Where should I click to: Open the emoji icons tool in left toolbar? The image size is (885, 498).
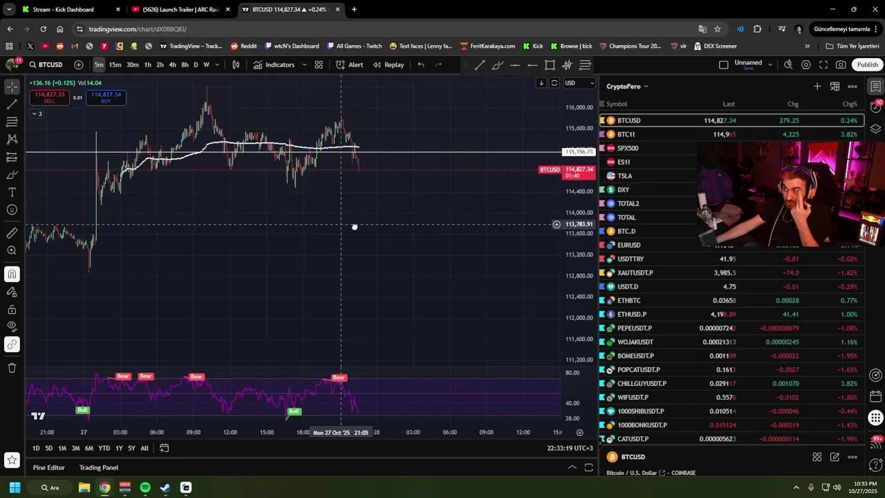12,210
